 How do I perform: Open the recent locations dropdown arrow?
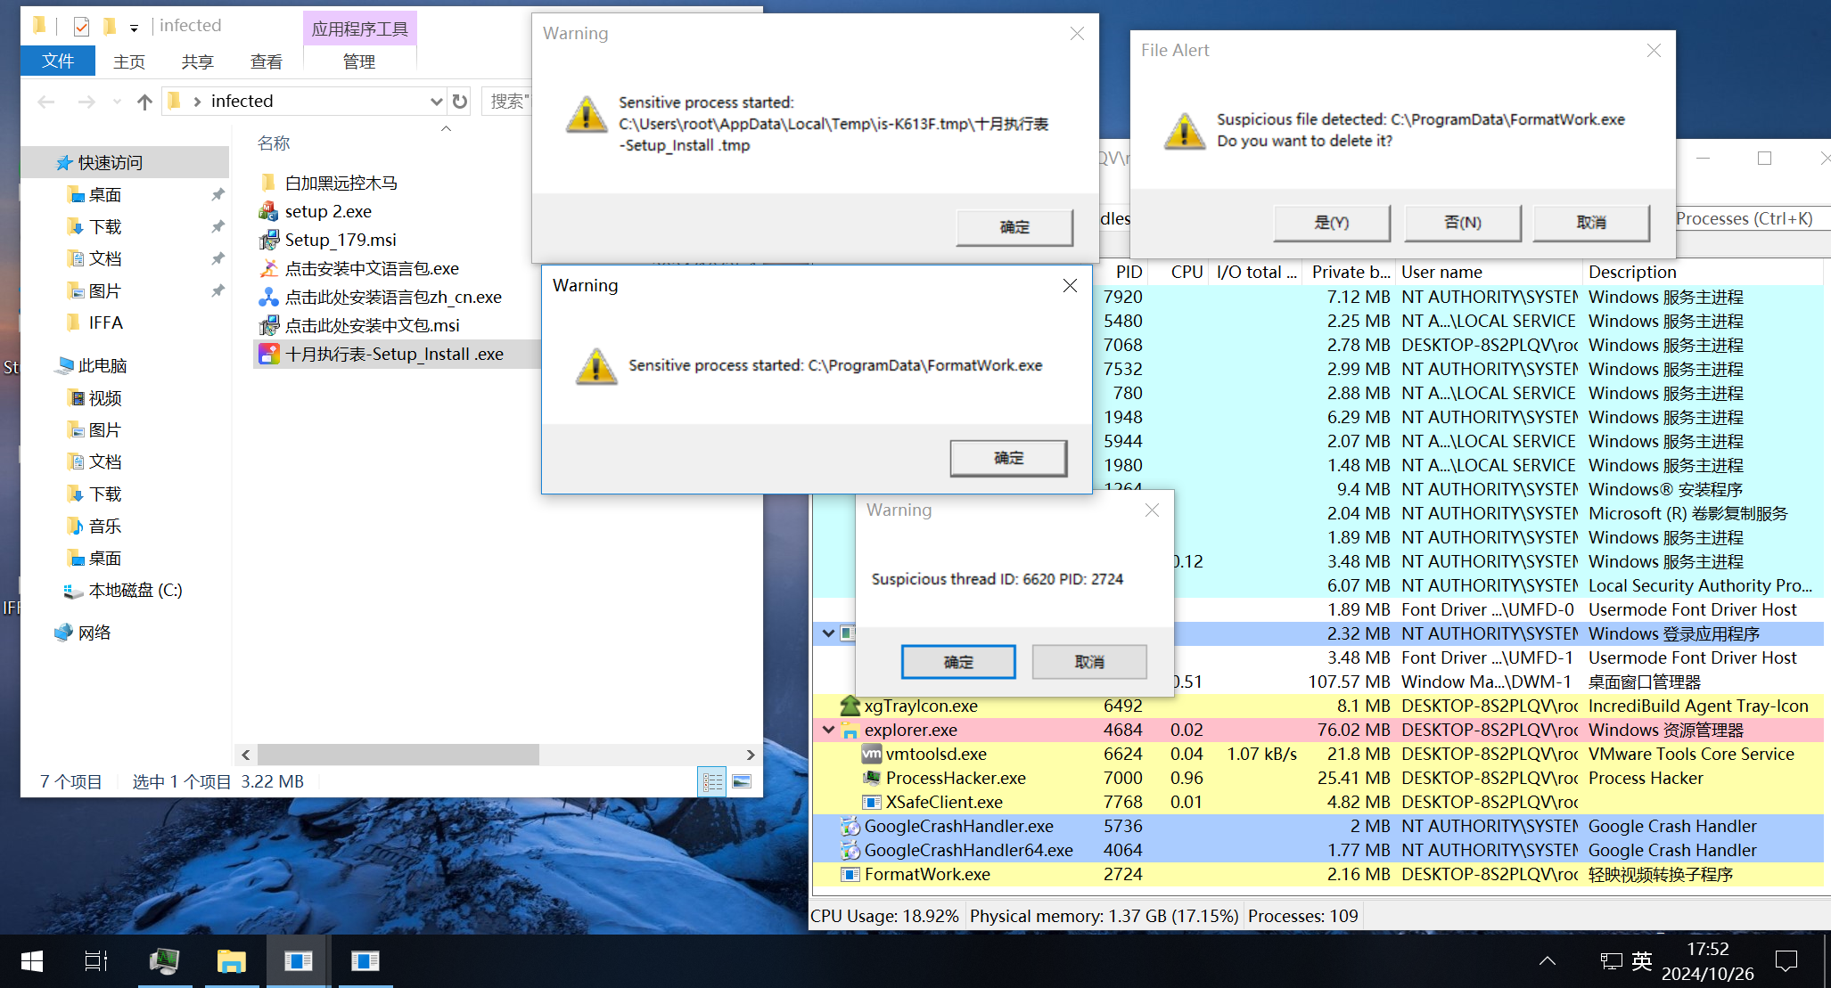pos(117,102)
